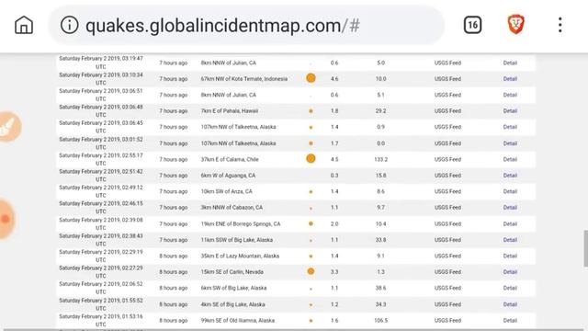This screenshot has width=588, height=331.
Task: Click the magnitude value 4.6 in Indonesia row
Action: point(334,79)
